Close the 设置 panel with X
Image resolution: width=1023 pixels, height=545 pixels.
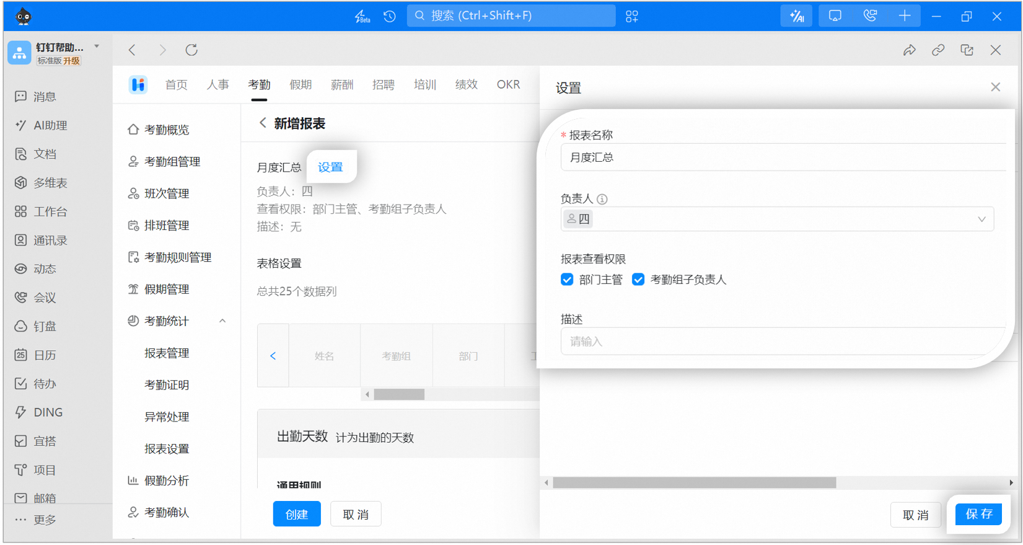[x=995, y=87]
